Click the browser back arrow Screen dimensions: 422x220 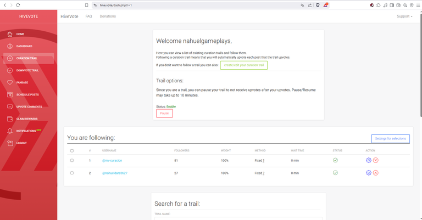coord(5,5)
